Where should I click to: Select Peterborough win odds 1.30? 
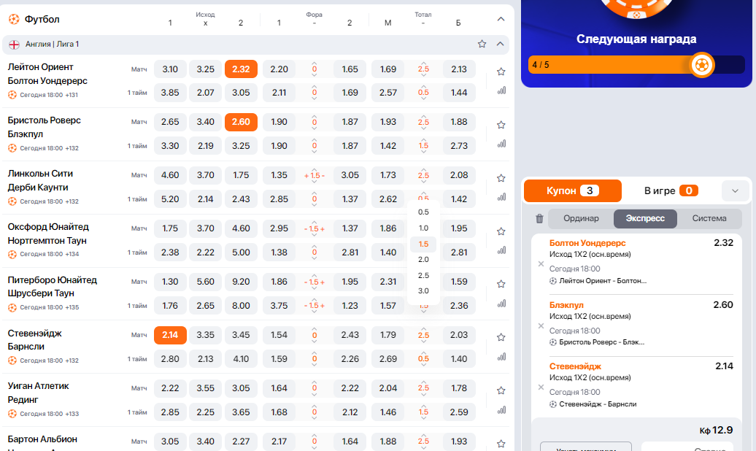(x=170, y=282)
